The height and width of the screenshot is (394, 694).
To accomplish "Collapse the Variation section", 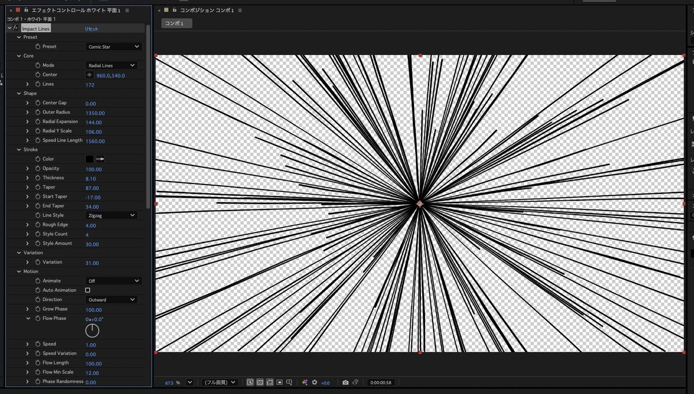I will coord(19,253).
